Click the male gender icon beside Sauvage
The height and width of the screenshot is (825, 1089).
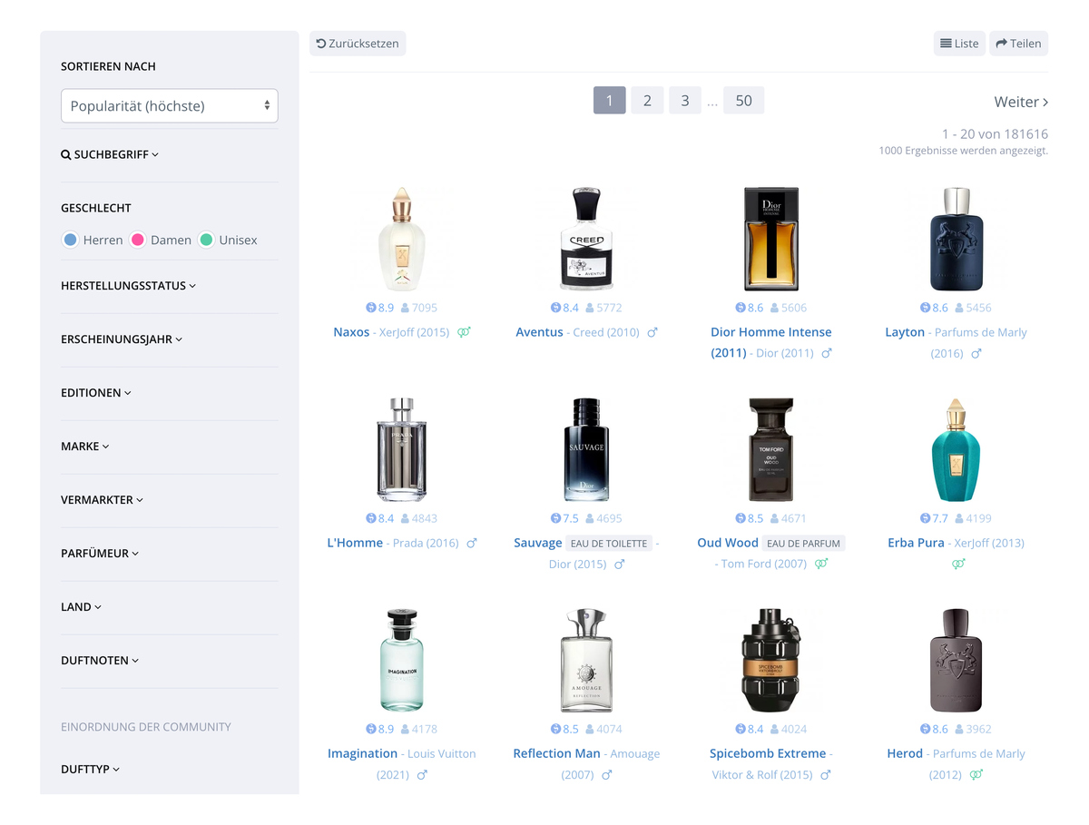click(x=619, y=564)
